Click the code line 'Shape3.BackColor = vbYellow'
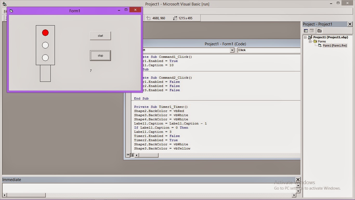The height and width of the screenshot is (200, 355). pos(162,148)
